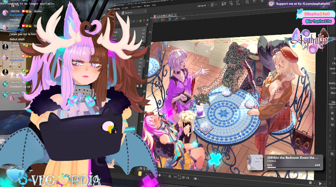
Task: Open the Animation menu in the menu bar
Action: coord(125,8)
